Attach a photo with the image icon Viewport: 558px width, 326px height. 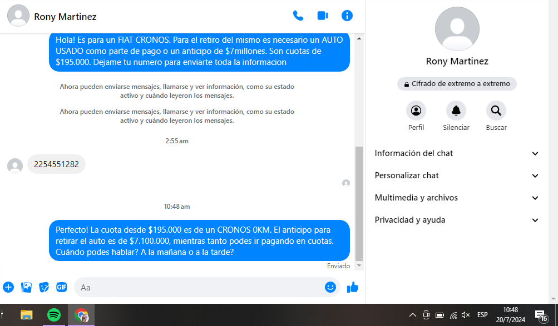(x=26, y=287)
